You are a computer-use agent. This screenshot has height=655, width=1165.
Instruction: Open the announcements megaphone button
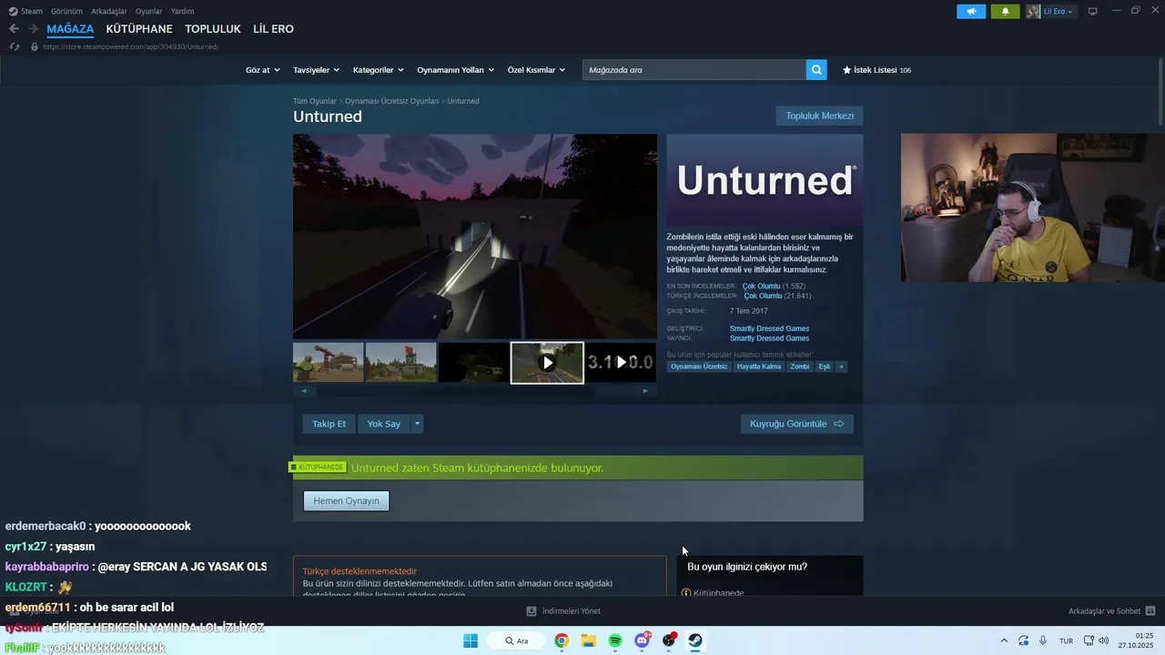(971, 11)
